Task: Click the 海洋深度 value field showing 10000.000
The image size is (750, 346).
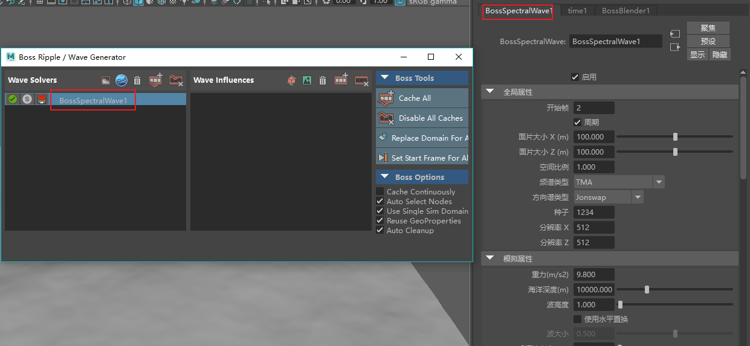Action: point(594,289)
